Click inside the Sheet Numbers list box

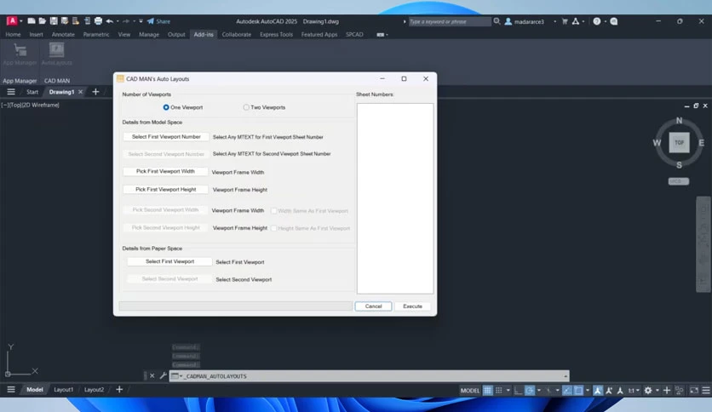point(395,198)
